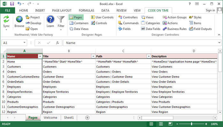Open the Categories ribbon item
The width and height of the screenshot is (223, 127).
[x=151, y=23]
